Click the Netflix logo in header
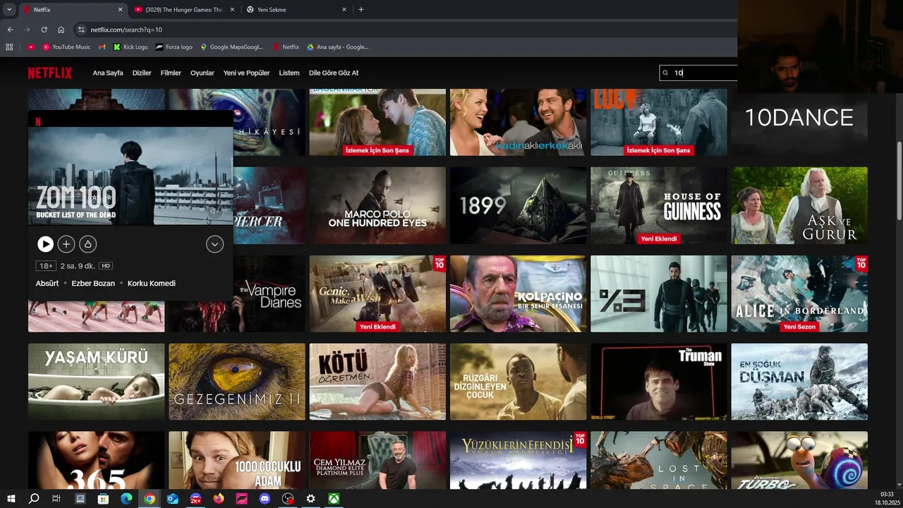903x508 pixels. [x=50, y=73]
